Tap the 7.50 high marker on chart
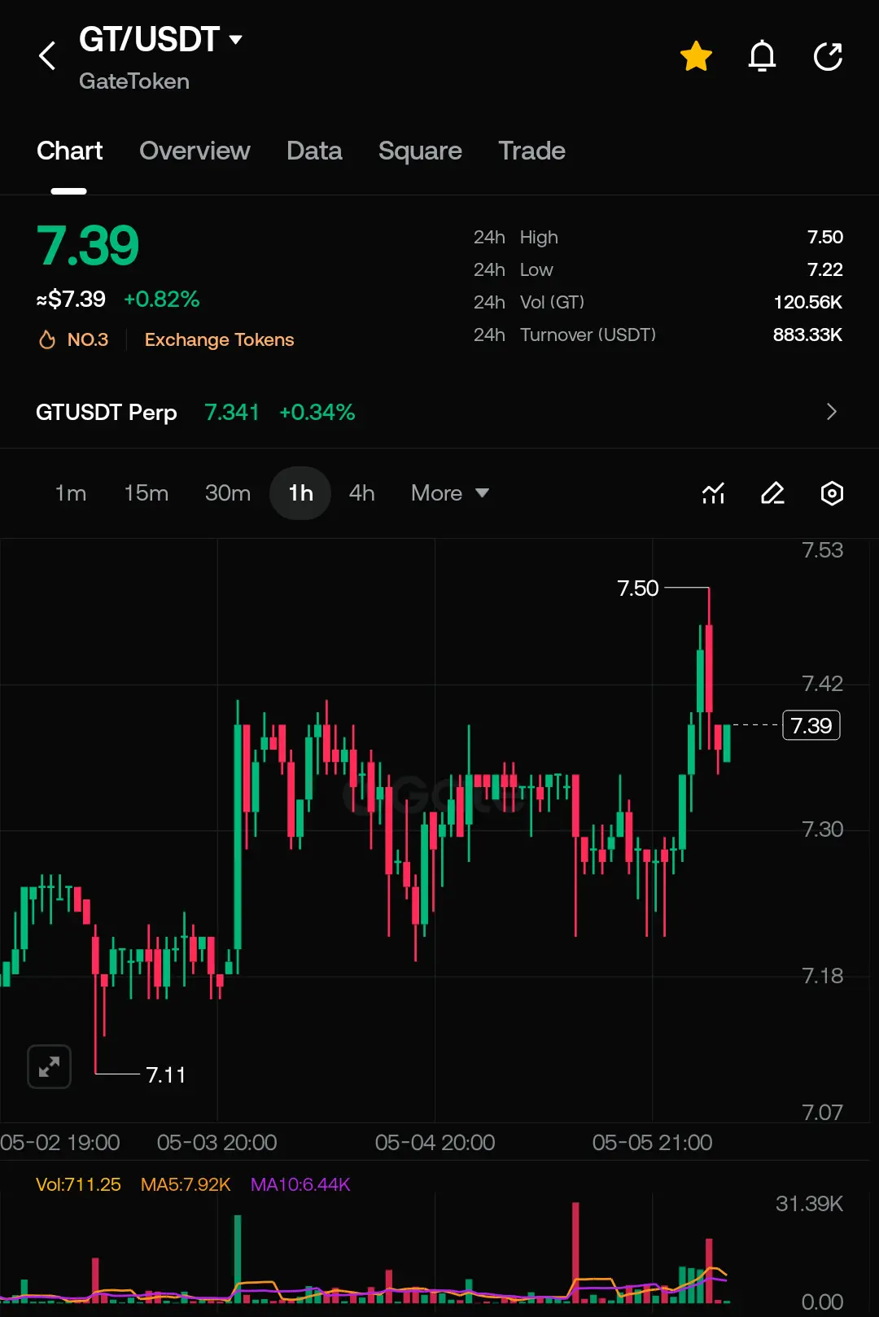Image resolution: width=879 pixels, height=1317 pixels. 638,588
